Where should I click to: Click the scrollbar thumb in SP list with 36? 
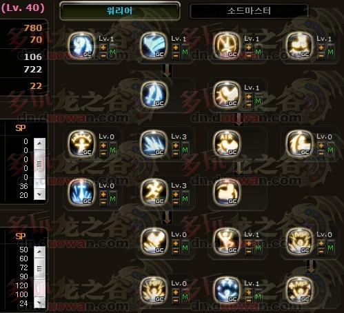pos(39,164)
